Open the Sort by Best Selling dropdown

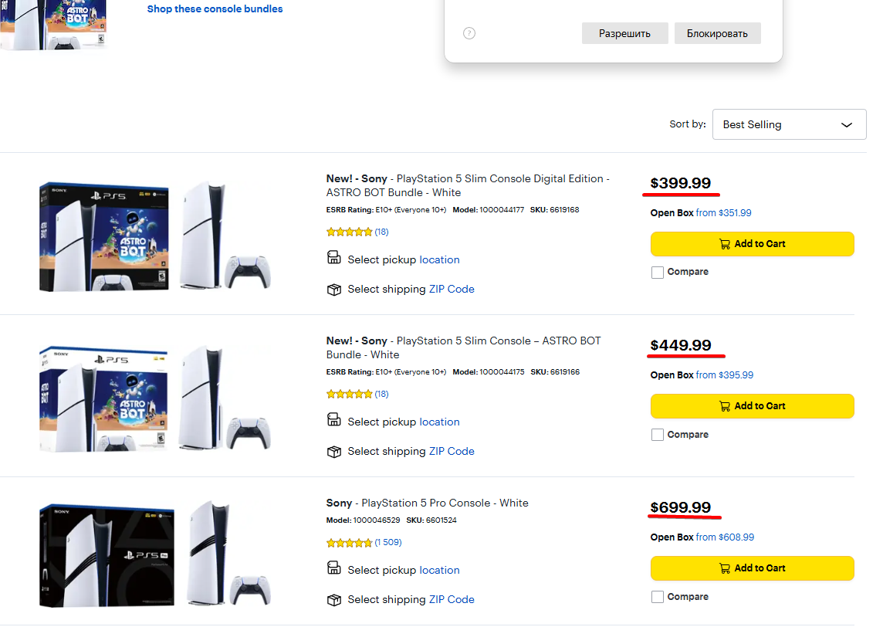[x=789, y=124]
